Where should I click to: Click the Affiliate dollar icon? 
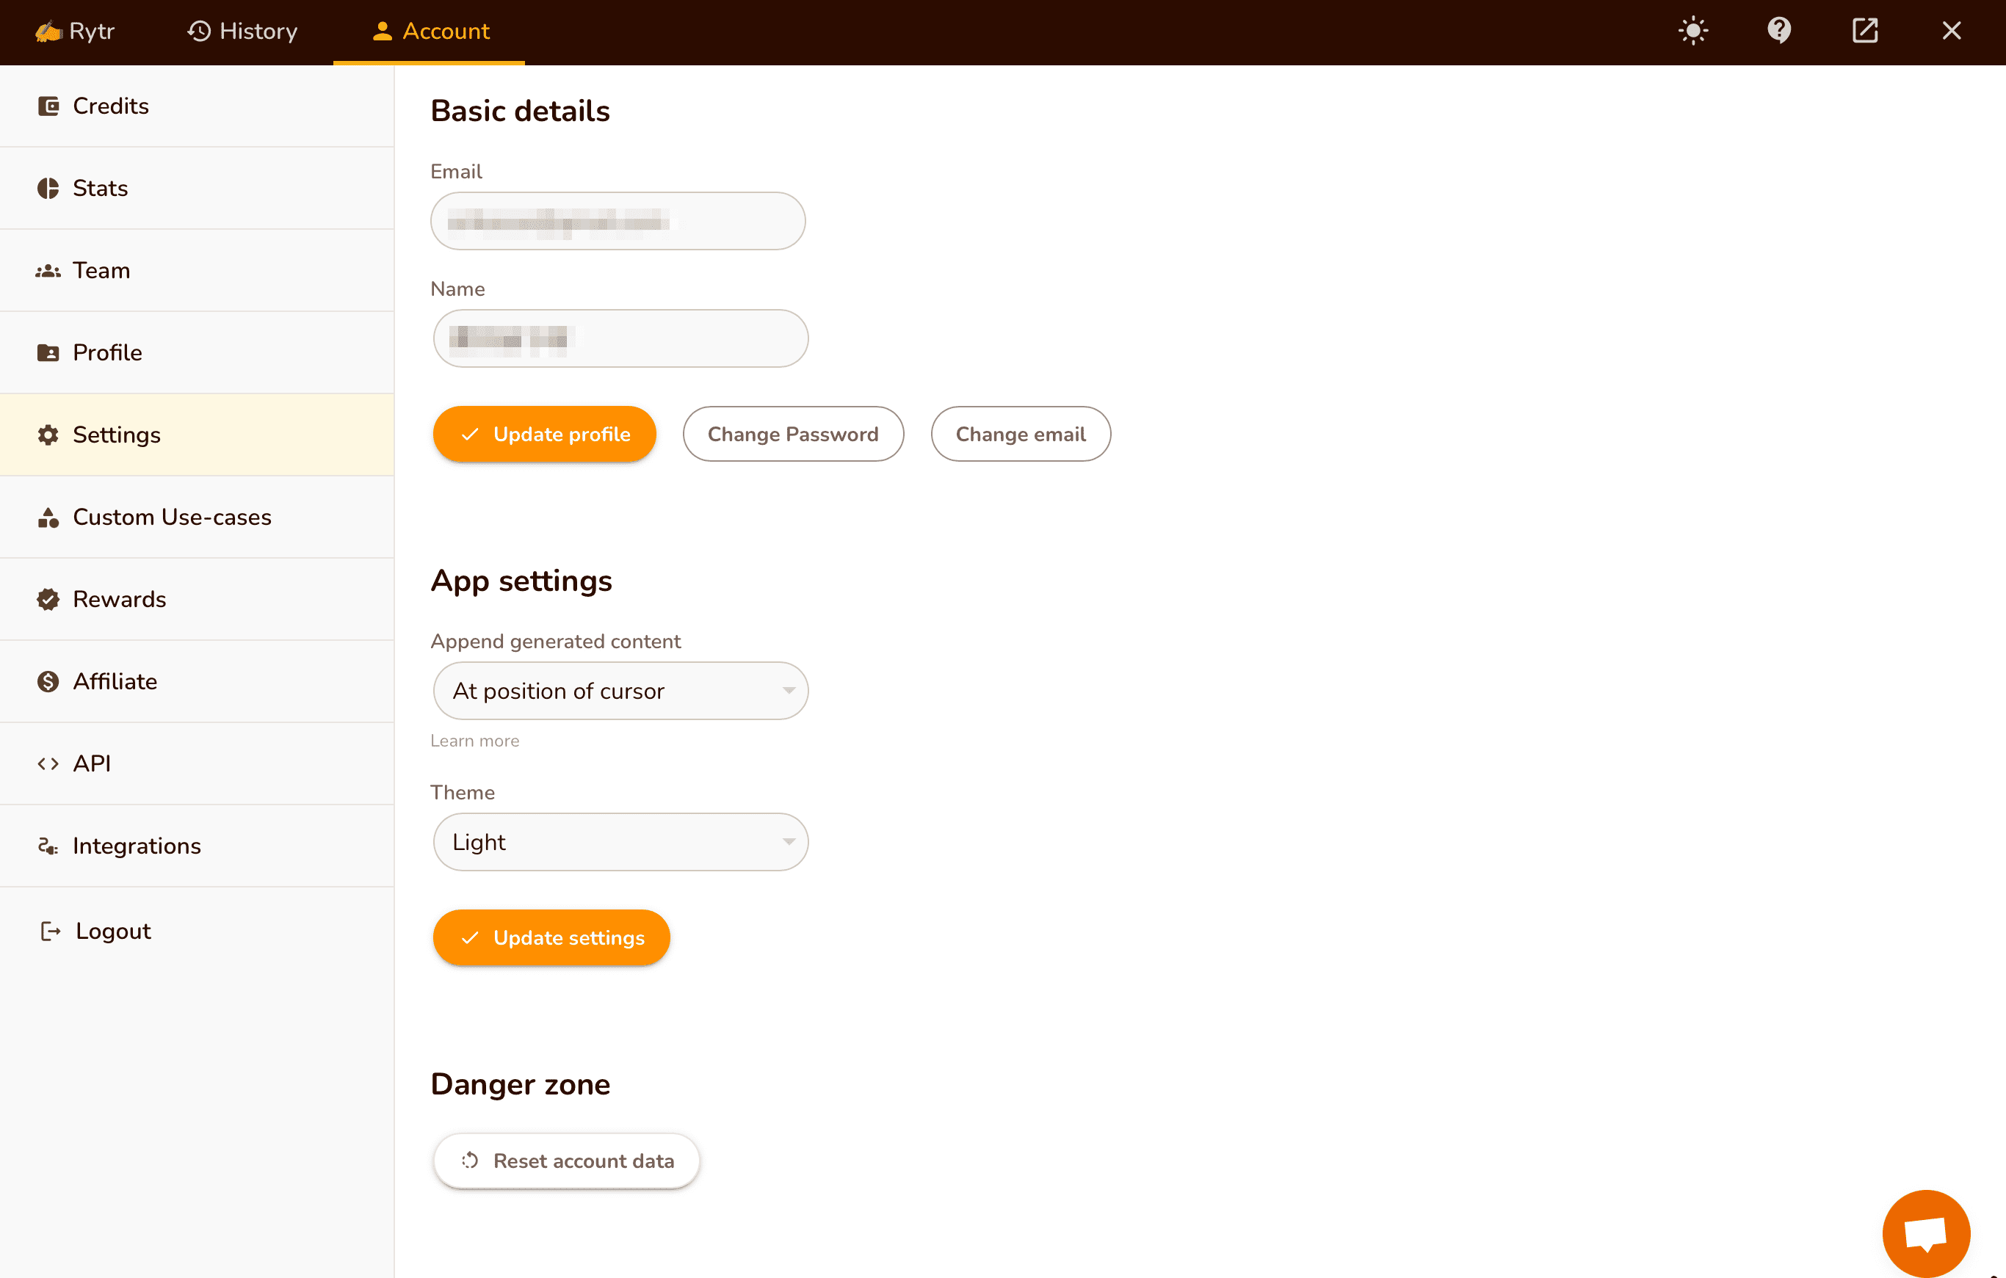tap(48, 682)
